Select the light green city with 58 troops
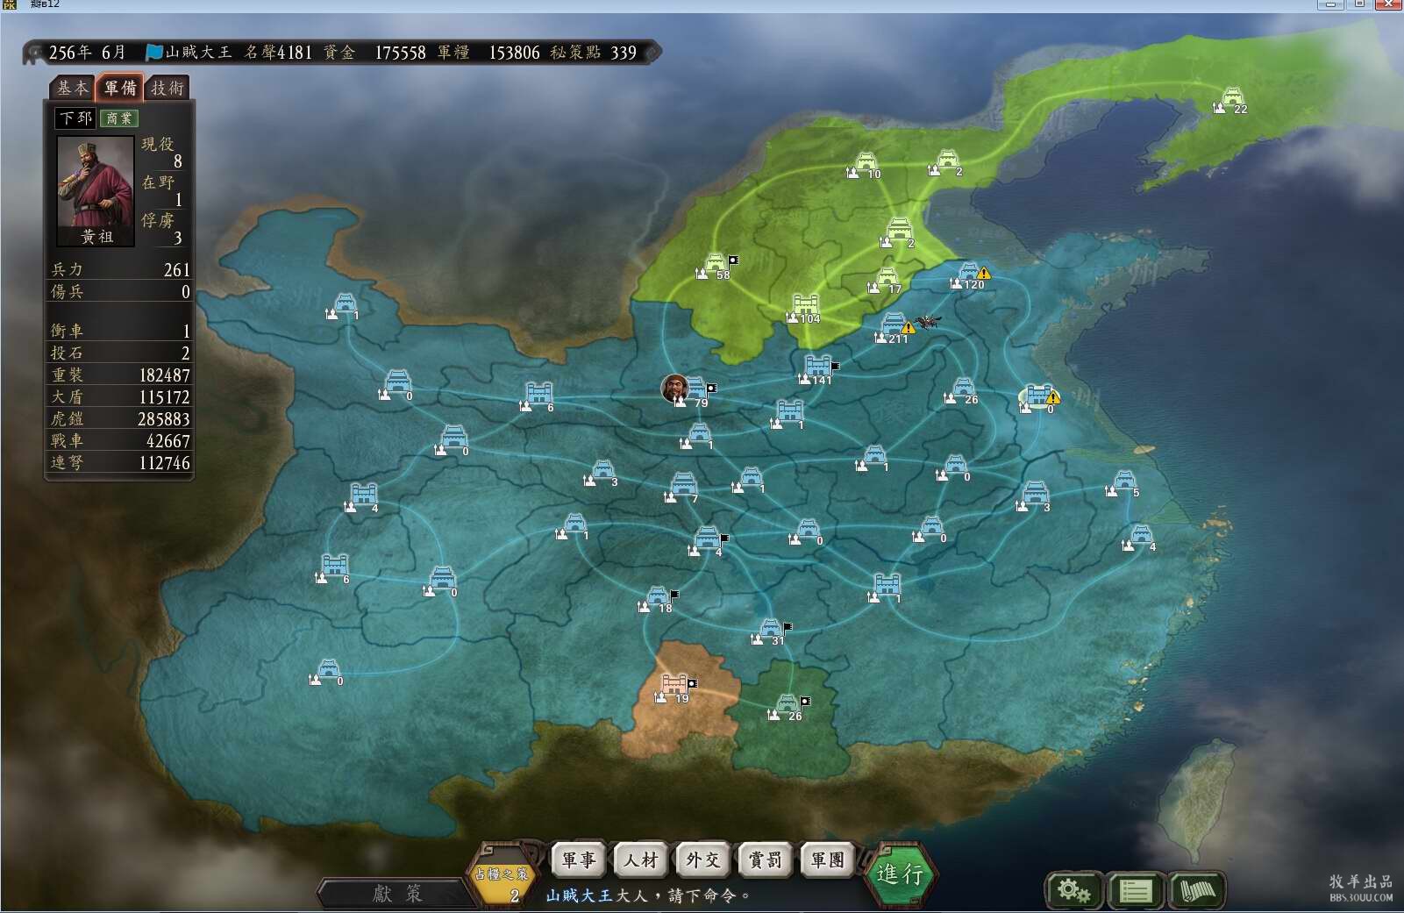The image size is (1404, 913). [716, 264]
